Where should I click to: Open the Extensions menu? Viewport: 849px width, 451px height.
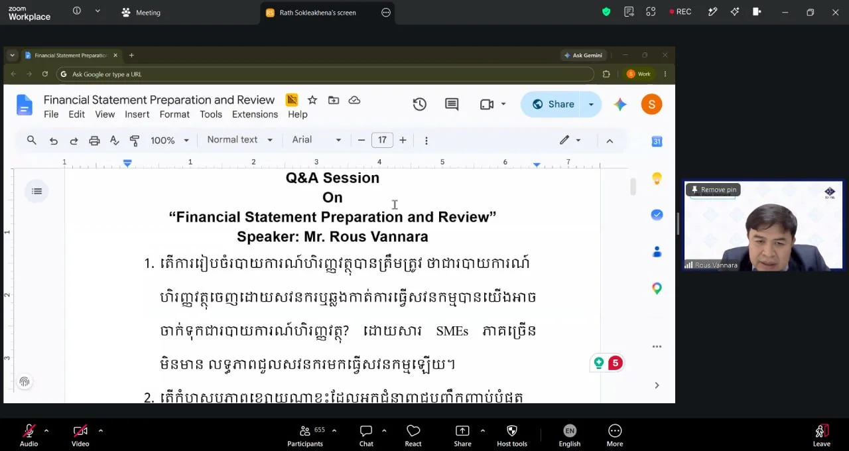coord(255,114)
